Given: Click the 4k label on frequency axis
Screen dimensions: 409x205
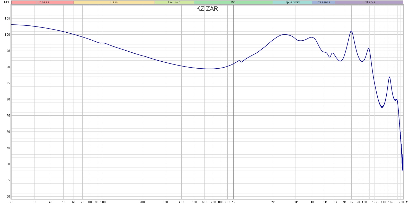Looking at the screenshot, I should (x=312, y=202).
